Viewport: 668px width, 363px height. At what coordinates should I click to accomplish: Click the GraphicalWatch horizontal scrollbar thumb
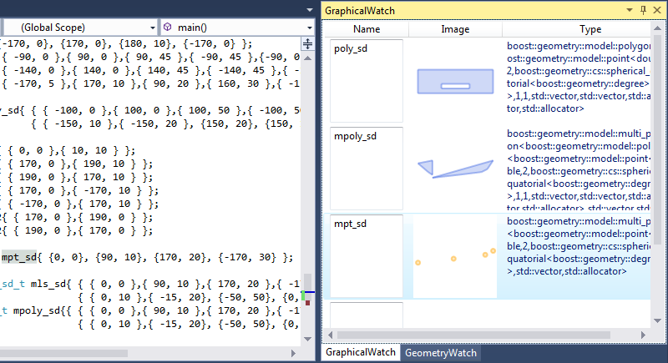[473, 335]
